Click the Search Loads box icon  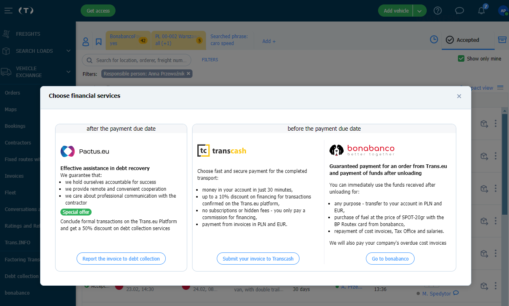(6, 51)
